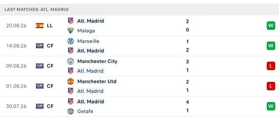The image size is (279, 118).
Task: Click green W badge for Getafe match
Action: (x=271, y=106)
